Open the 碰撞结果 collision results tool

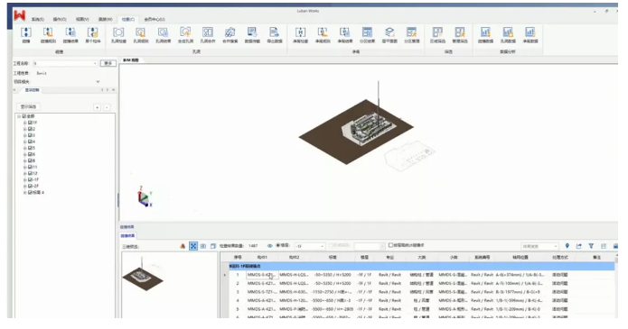[70, 35]
